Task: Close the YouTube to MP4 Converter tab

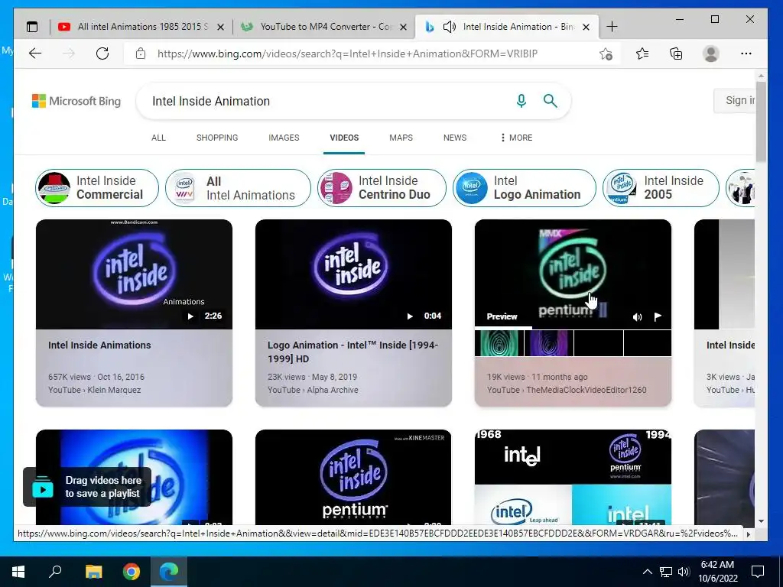Action: pos(404,27)
